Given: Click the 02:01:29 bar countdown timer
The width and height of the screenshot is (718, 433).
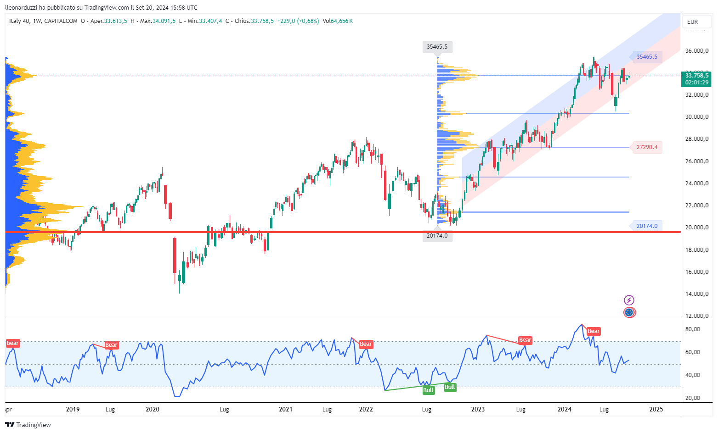Looking at the screenshot, I should (x=697, y=83).
